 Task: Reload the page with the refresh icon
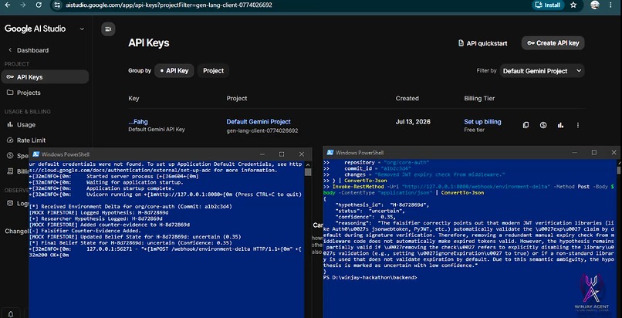[x=39, y=5]
